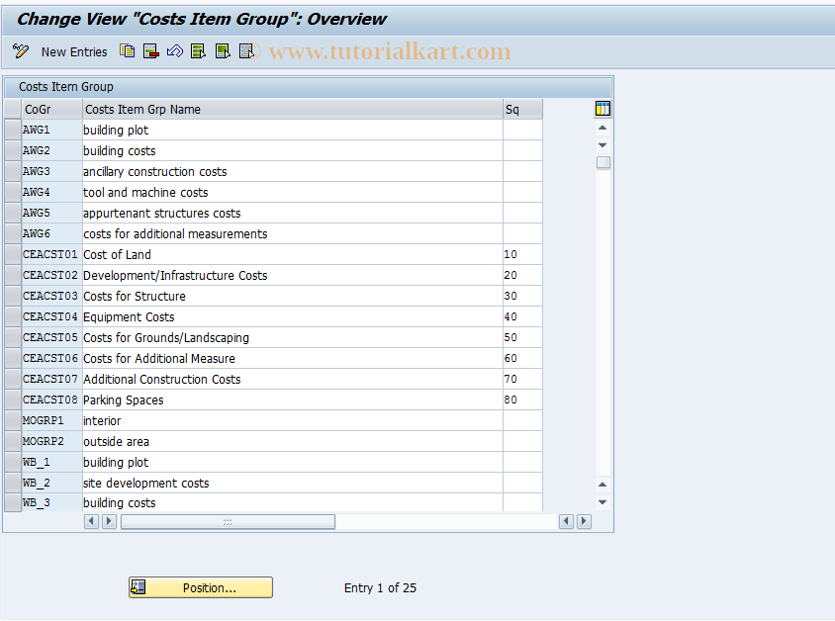Undo the last change
Screen dimensions: 835x621
174,50
